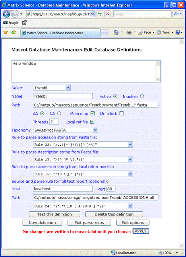Viewport: 186px width, 257px height.
Task: Open the Select database dropdown showing Trembl
Action: [x=52, y=88]
